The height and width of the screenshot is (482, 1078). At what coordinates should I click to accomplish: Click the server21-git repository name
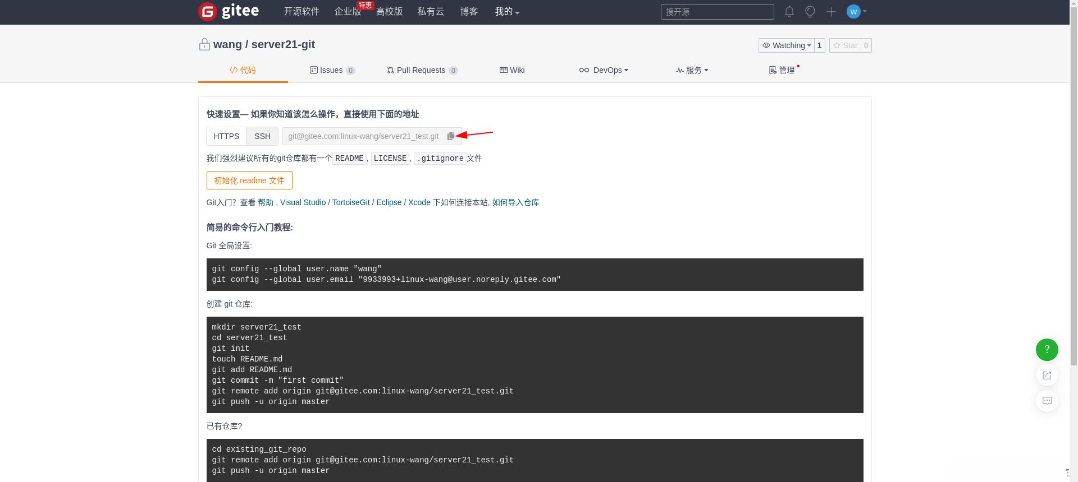283,44
